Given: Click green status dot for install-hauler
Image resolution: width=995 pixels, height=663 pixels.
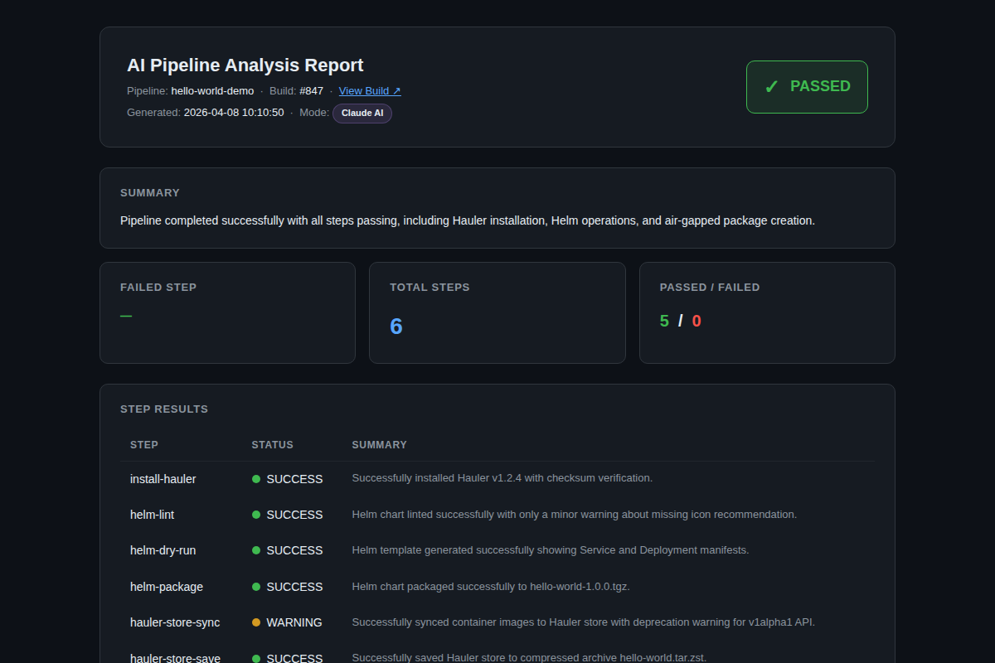Looking at the screenshot, I should (256, 479).
